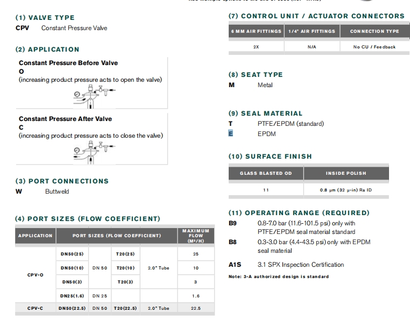
Task: Click the '(7) CONTROL UNIT / ACTUATOR CONNECTORS' heading
Action: [316, 16]
